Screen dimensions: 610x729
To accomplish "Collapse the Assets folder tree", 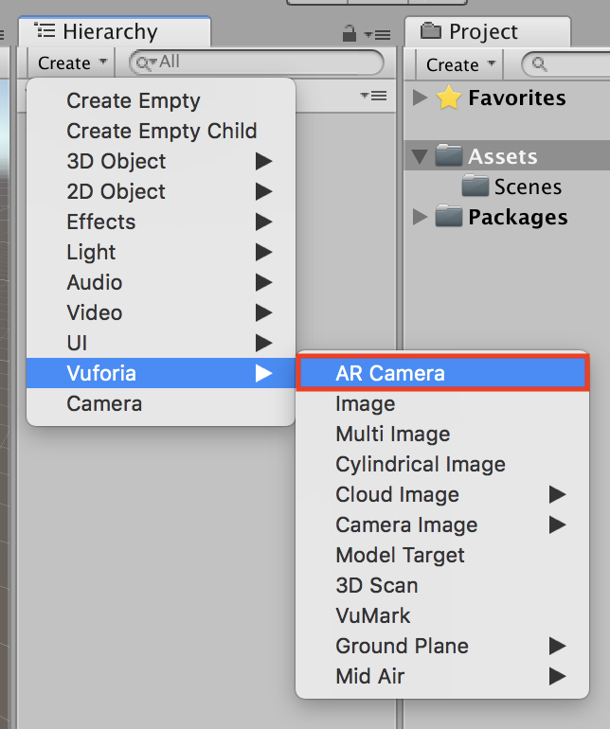I will [x=421, y=157].
